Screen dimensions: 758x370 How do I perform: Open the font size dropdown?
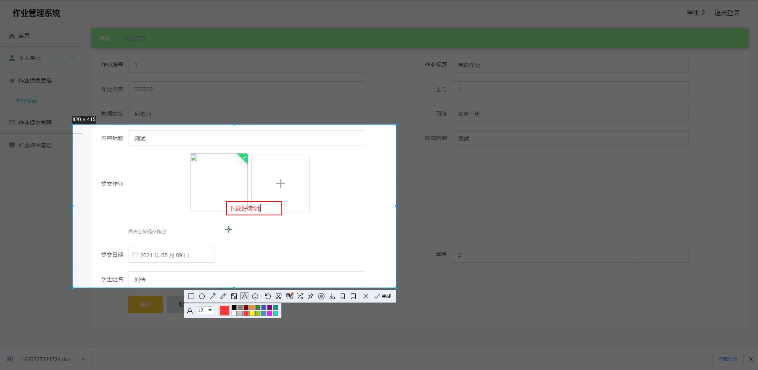pos(204,310)
